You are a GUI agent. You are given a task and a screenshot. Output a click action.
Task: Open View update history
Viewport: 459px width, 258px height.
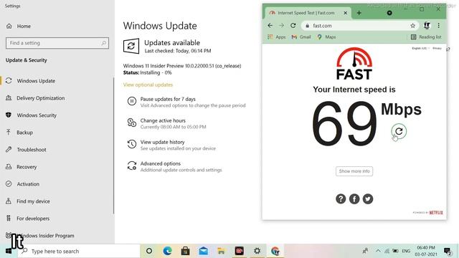162,142
